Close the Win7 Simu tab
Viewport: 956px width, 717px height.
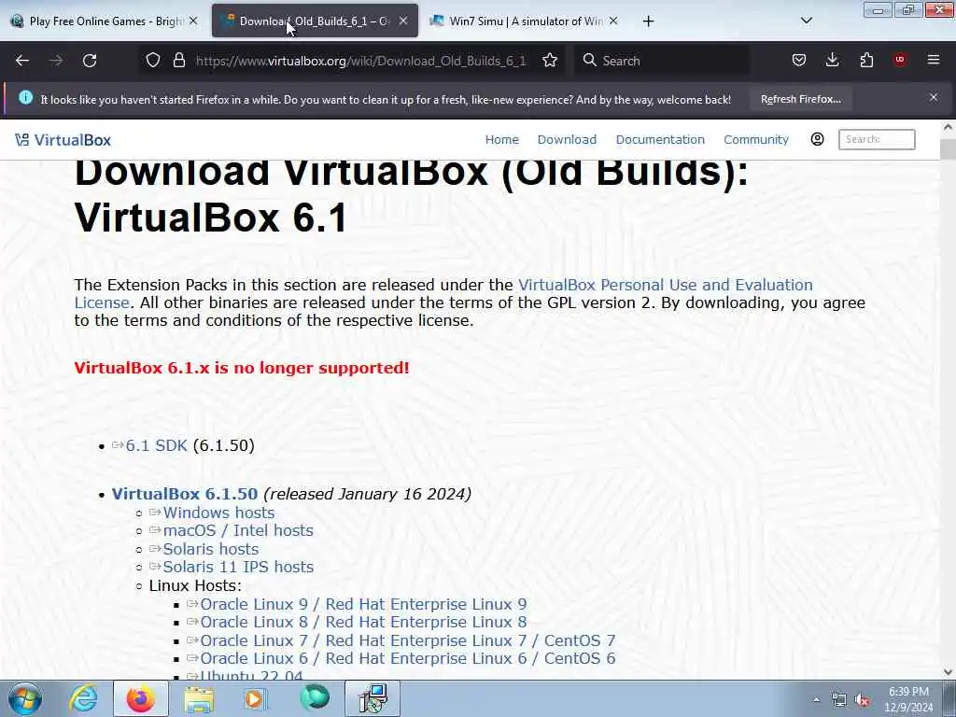click(613, 21)
